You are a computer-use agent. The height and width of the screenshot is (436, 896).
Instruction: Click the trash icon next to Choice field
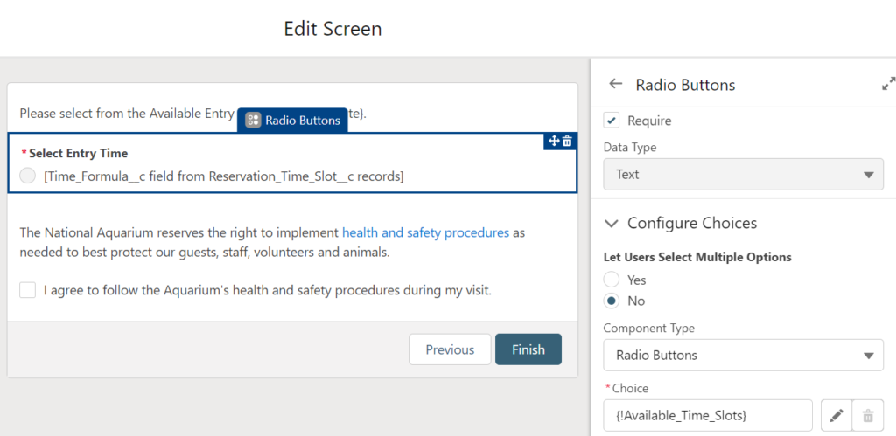coord(868,415)
